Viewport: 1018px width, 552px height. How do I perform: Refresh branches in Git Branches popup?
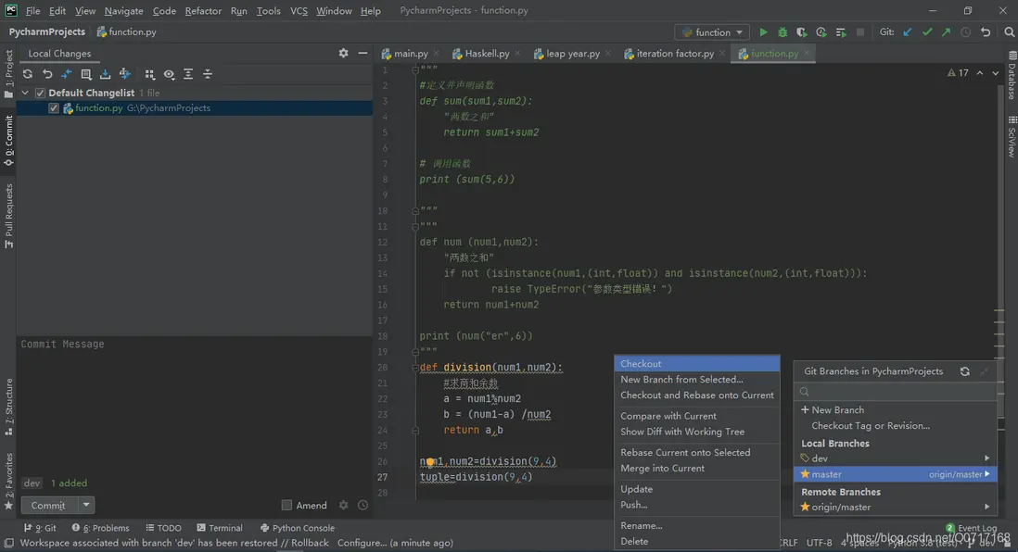(964, 371)
